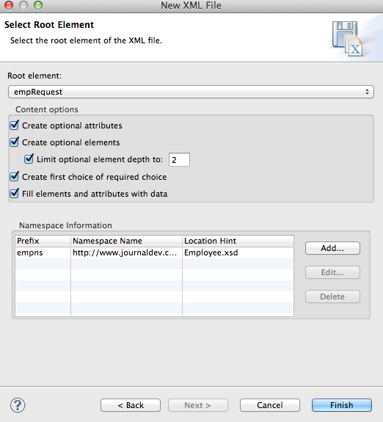The width and height of the screenshot is (383, 422).
Task: Disable Create first choice of required choice
Action: [x=14, y=177]
